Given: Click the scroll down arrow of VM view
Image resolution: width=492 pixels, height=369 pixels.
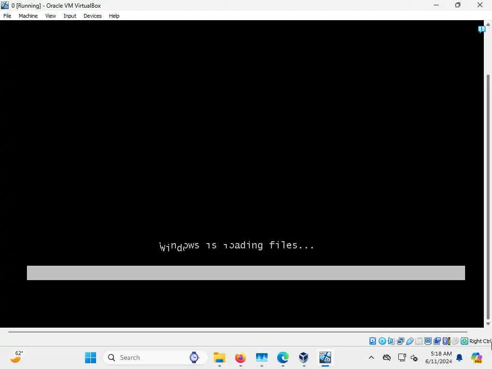Looking at the screenshot, I should tap(488, 324).
